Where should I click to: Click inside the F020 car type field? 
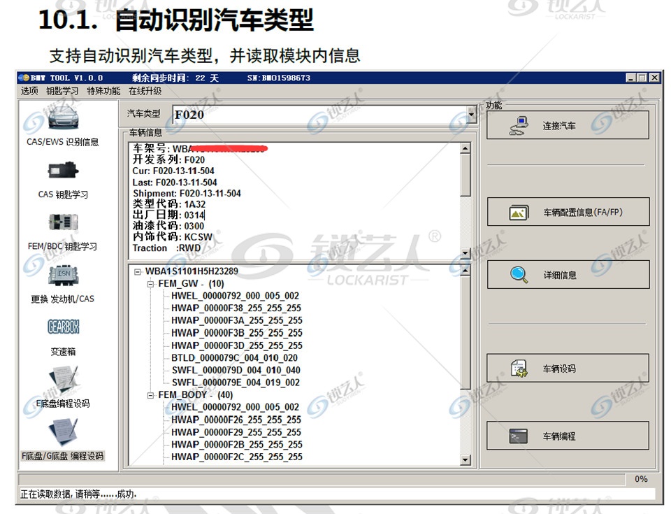pos(319,115)
